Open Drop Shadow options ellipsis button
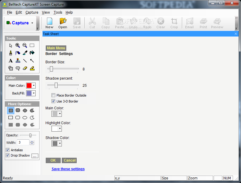This screenshot has width=241, height=183. (35, 156)
